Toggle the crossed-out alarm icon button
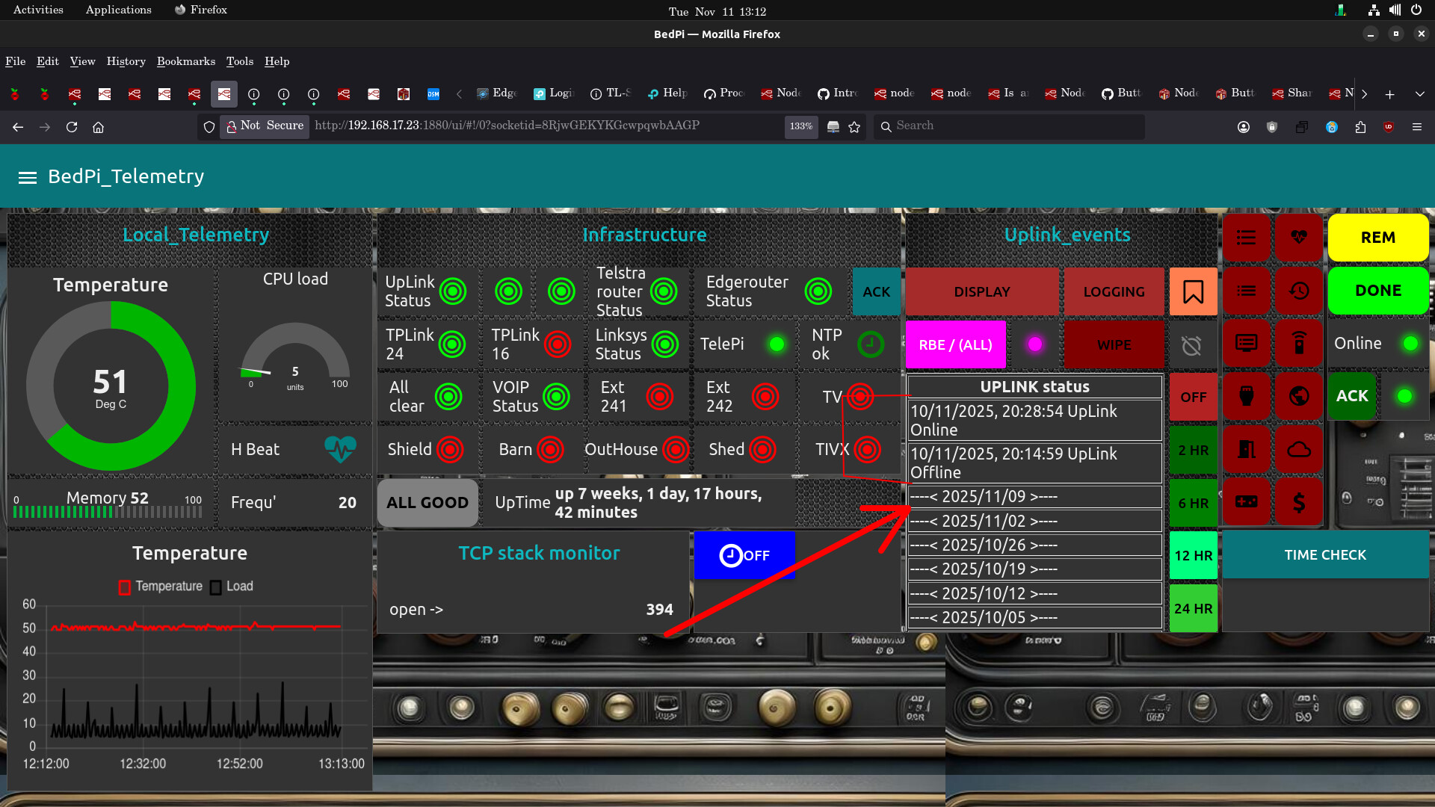This screenshot has height=807, width=1435. click(x=1191, y=345)
